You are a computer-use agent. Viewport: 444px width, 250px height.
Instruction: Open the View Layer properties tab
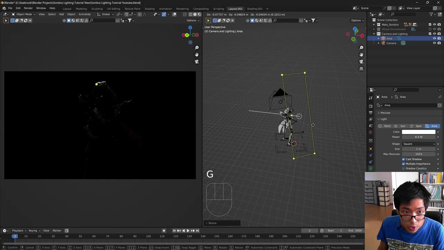(370, 119)
